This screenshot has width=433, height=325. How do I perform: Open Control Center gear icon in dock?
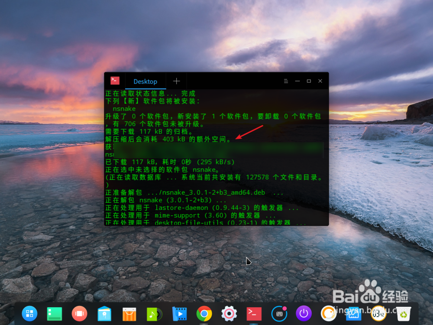229,314
